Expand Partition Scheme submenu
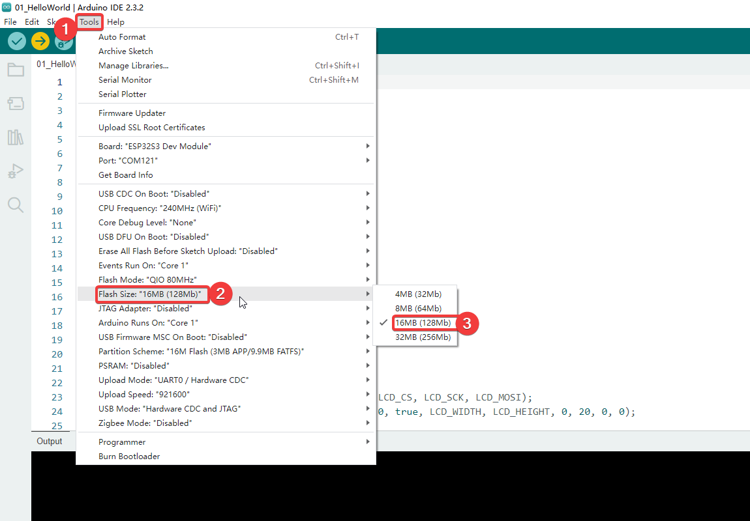 pos(226,352)
